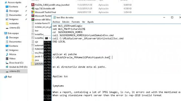Open the Edición menu in Notepad
This screenshot has height=101, width=181.
pos(66,22)
